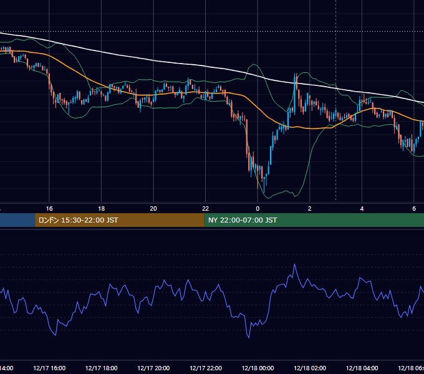Click the 12/18 02:00 time label

310,368
